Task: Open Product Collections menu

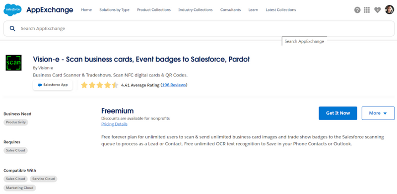Action: pyautogui.click(x=154, y=10)
